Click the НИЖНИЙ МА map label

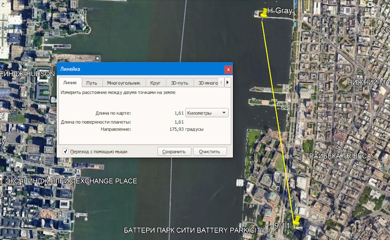369,82
